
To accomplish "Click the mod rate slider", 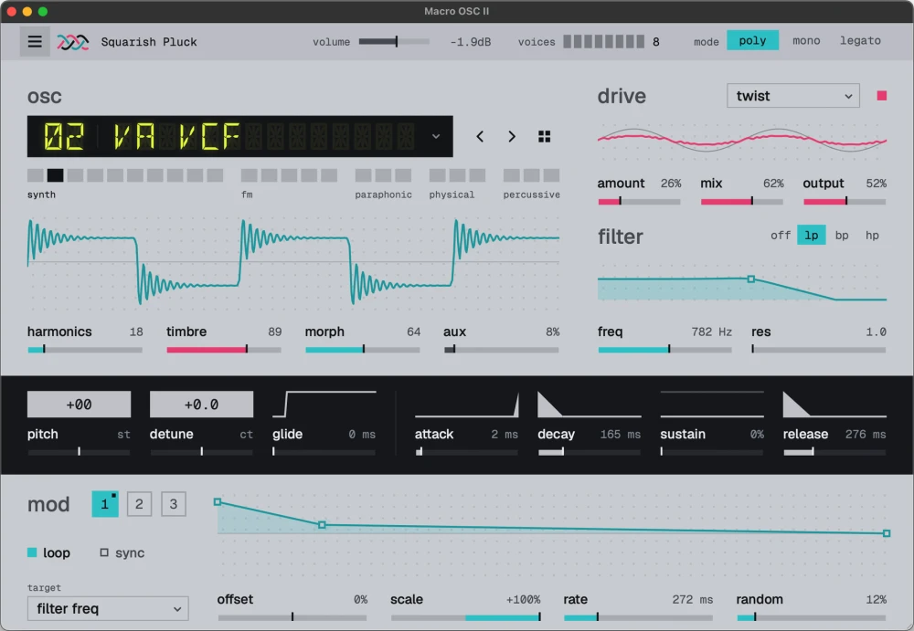I will [638, 617].
